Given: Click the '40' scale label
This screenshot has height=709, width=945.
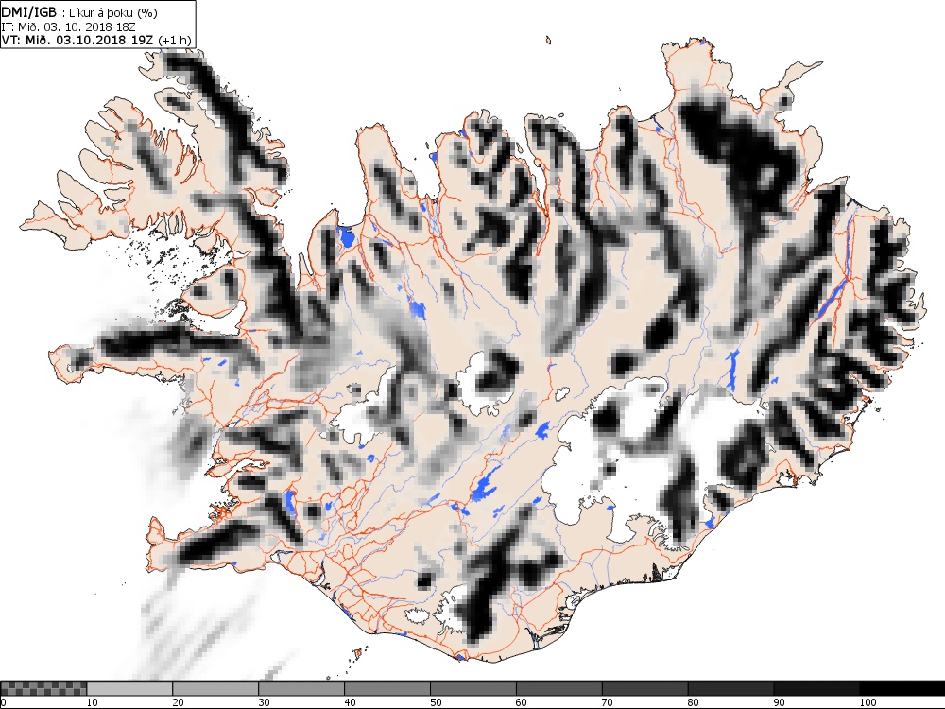Looking at the screenshot, I should click(351, 702).
